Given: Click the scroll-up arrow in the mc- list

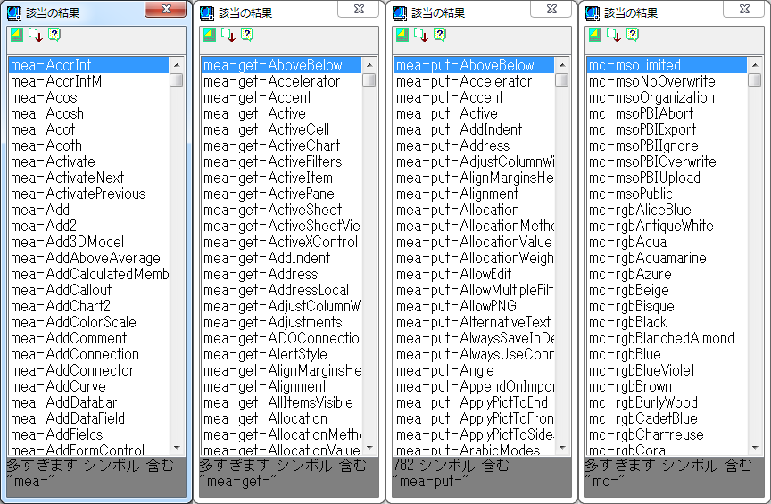Looking at the screenshot, I should [x=755, y=65].
